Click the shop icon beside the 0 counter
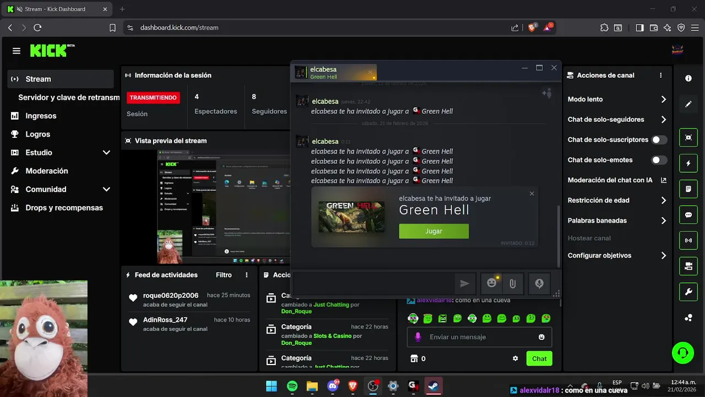This screenshot has height=397, width=705. coord(414,358)
